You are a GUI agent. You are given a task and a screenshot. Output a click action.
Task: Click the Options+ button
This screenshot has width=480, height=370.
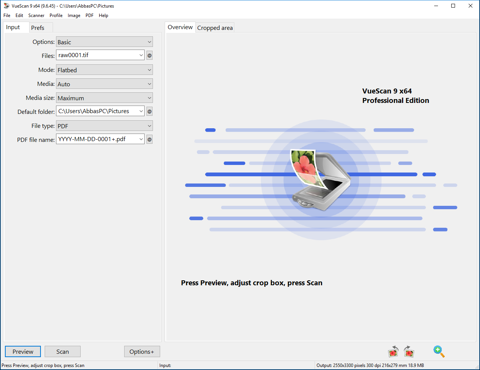(x=142, y=351)
